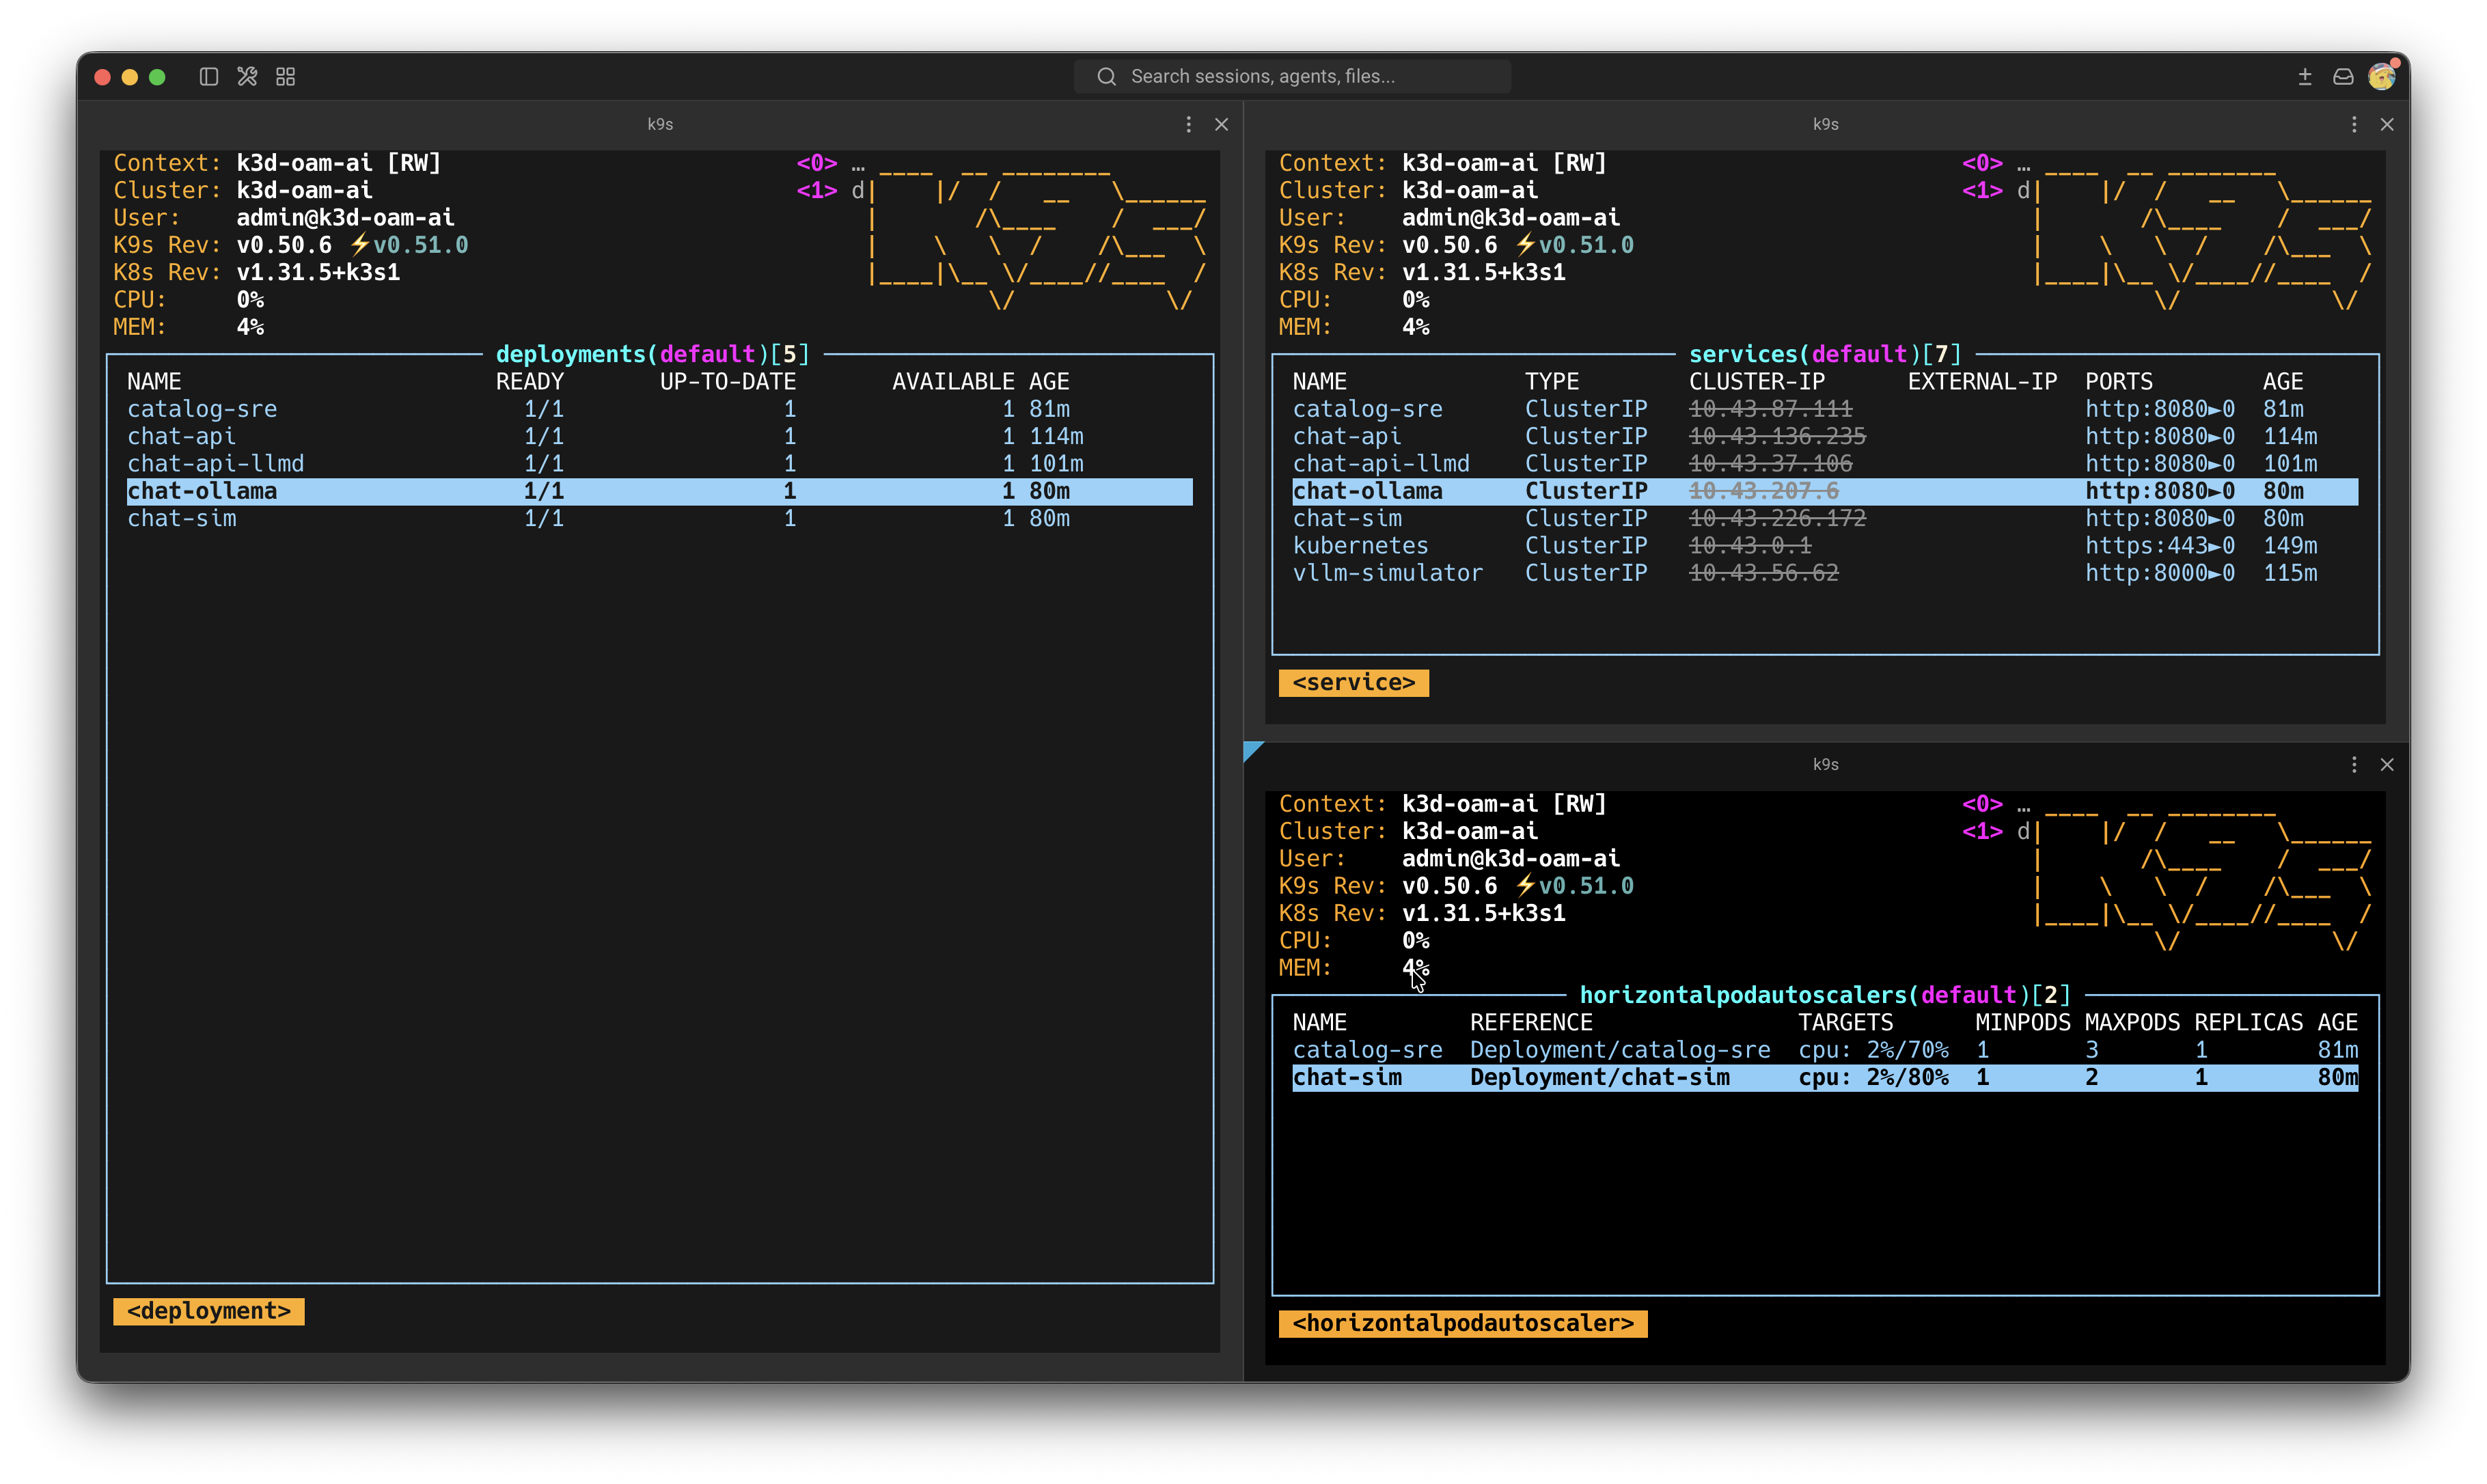Click the 'services(default)[7]' table title
The height and width of the screenshot is (1484, 2487).
(1826, 354)
